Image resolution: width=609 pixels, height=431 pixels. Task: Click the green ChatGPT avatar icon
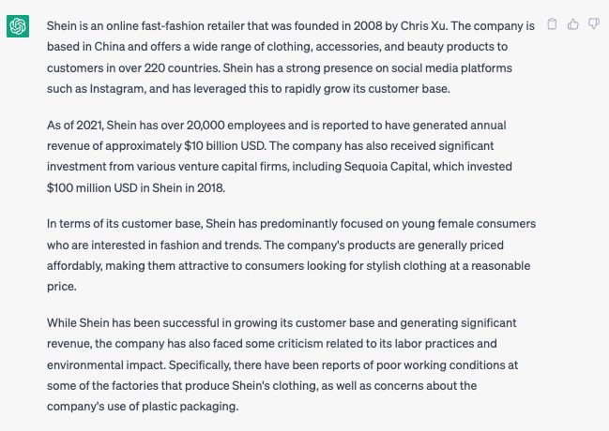click(x=18, y=26)
